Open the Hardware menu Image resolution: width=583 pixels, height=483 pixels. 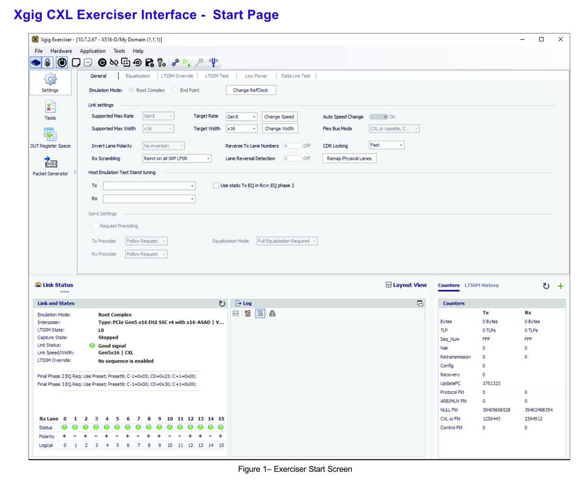[61, 51]
